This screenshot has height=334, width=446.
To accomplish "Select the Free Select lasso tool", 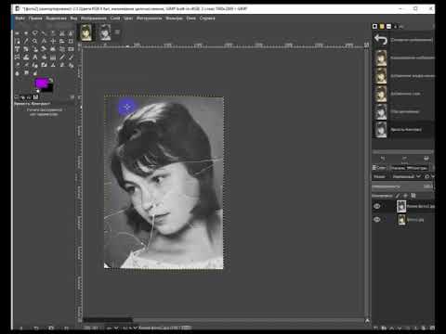I will tap(35, 33).
